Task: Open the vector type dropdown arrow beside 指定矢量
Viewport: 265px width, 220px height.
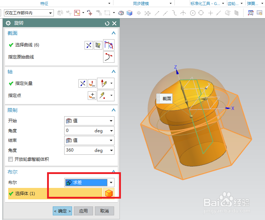Action: 111,83
